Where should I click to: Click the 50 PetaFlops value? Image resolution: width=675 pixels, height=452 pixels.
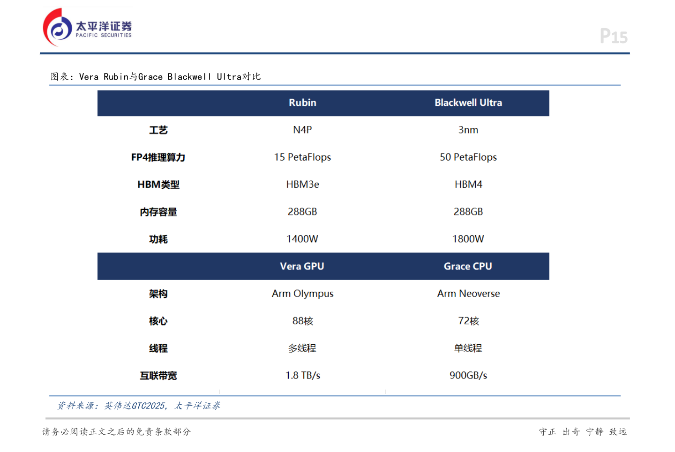[468, 157]
